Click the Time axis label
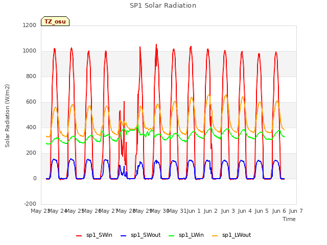 (x=289, y=219)
